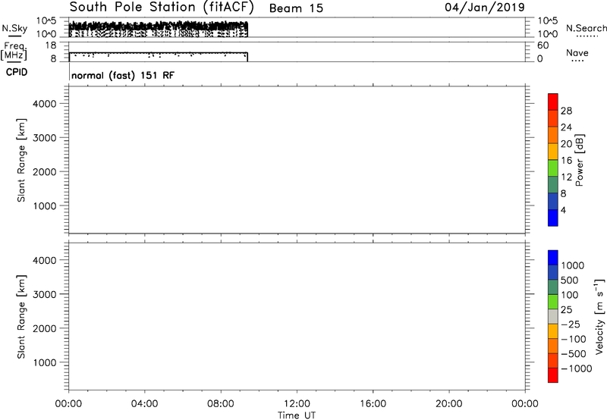
Task: Click the transmit frequency line trace
Action: (x=159, y=52)
